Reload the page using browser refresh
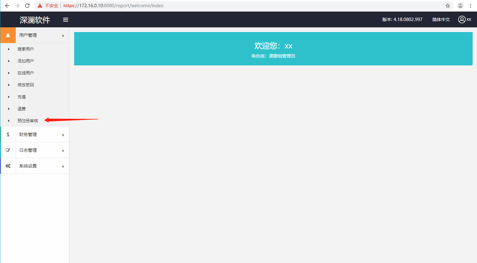The height and width of the screenshot is (263, 477). pos(27,6)
